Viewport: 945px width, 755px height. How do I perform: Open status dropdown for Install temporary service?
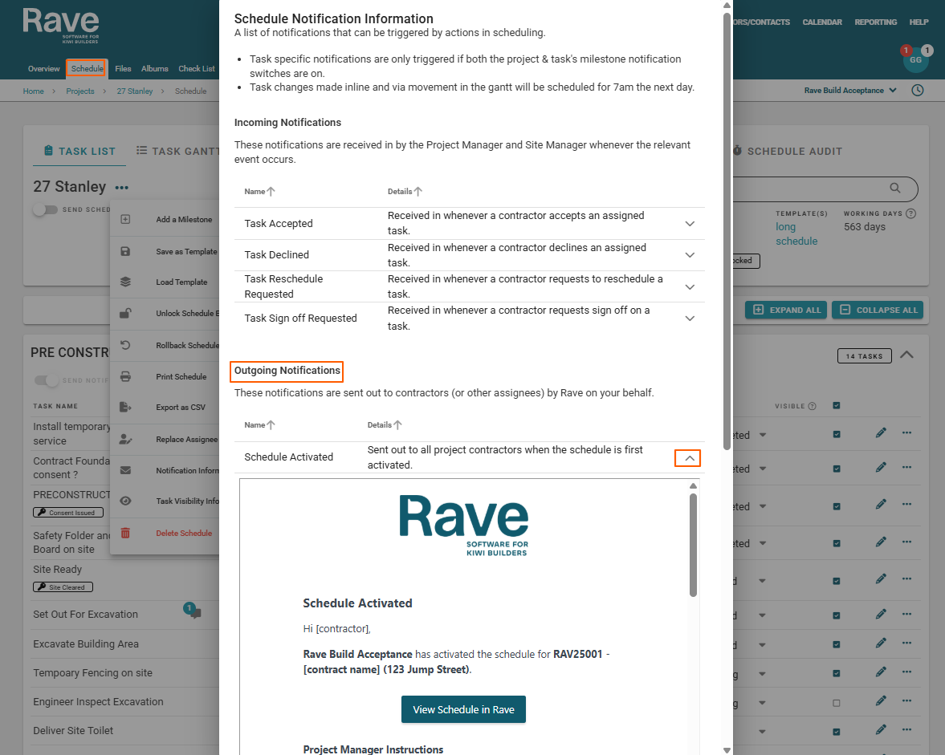click(x=763, y=435)
